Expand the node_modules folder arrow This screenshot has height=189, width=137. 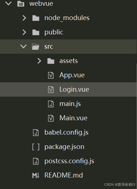click(x=24, y=18)
